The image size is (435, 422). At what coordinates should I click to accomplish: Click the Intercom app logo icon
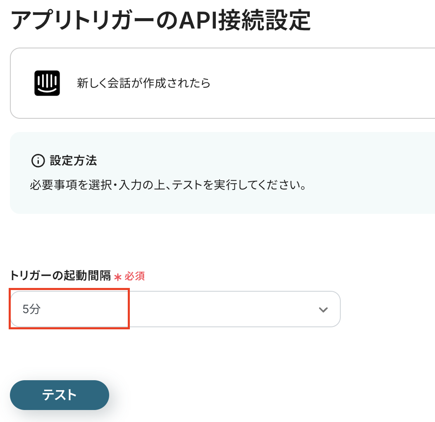[x=47, y=83]
